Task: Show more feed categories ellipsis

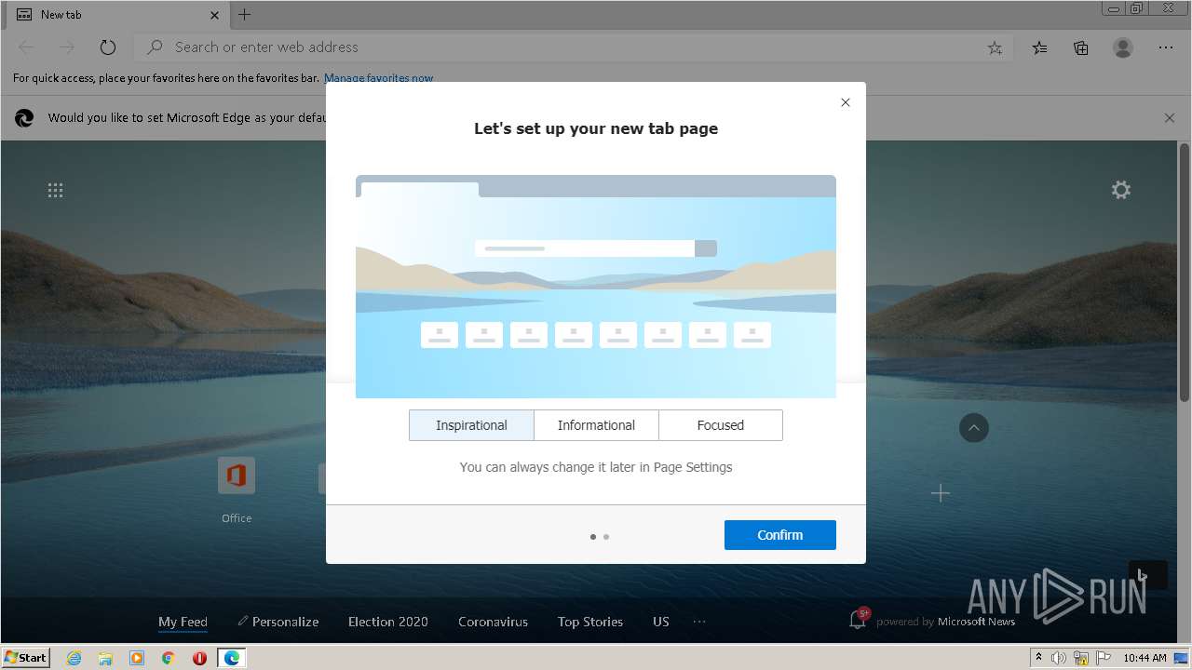Action: pos(699,622)
